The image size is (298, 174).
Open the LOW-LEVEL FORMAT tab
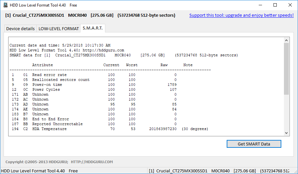59,29
